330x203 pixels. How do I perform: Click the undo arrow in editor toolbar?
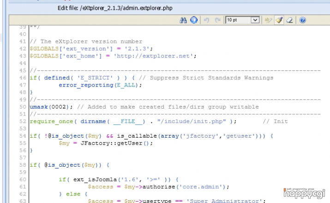206,20
